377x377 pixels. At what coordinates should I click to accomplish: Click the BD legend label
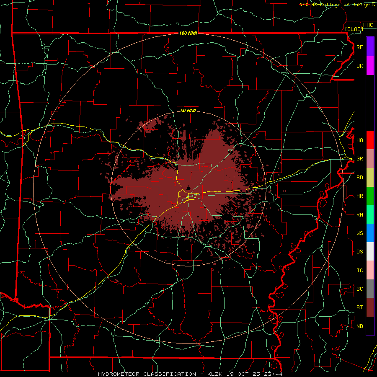[359, 178]
